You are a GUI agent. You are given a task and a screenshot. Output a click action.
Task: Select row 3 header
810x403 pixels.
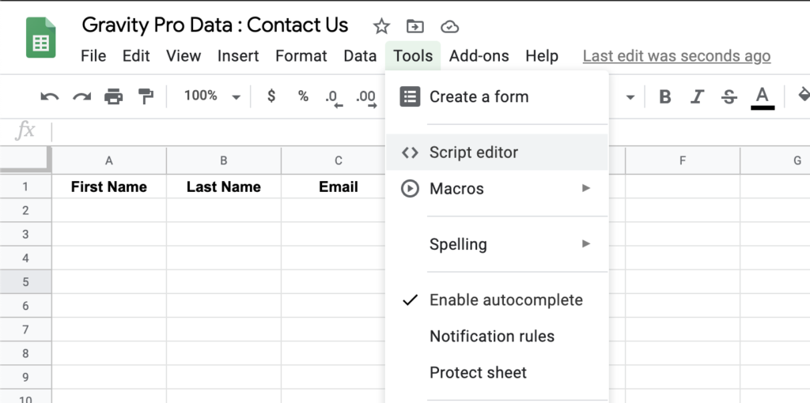pyautogui.click(x=25, y=234)
